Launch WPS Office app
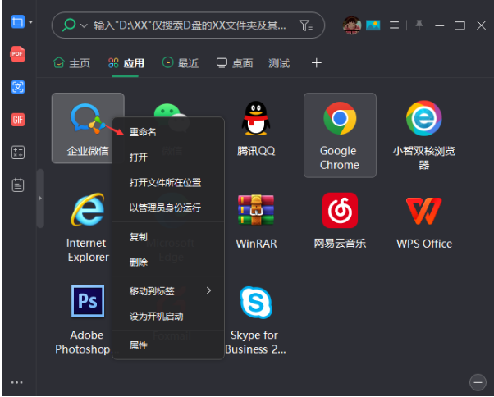494x397 pixels. 424,221
